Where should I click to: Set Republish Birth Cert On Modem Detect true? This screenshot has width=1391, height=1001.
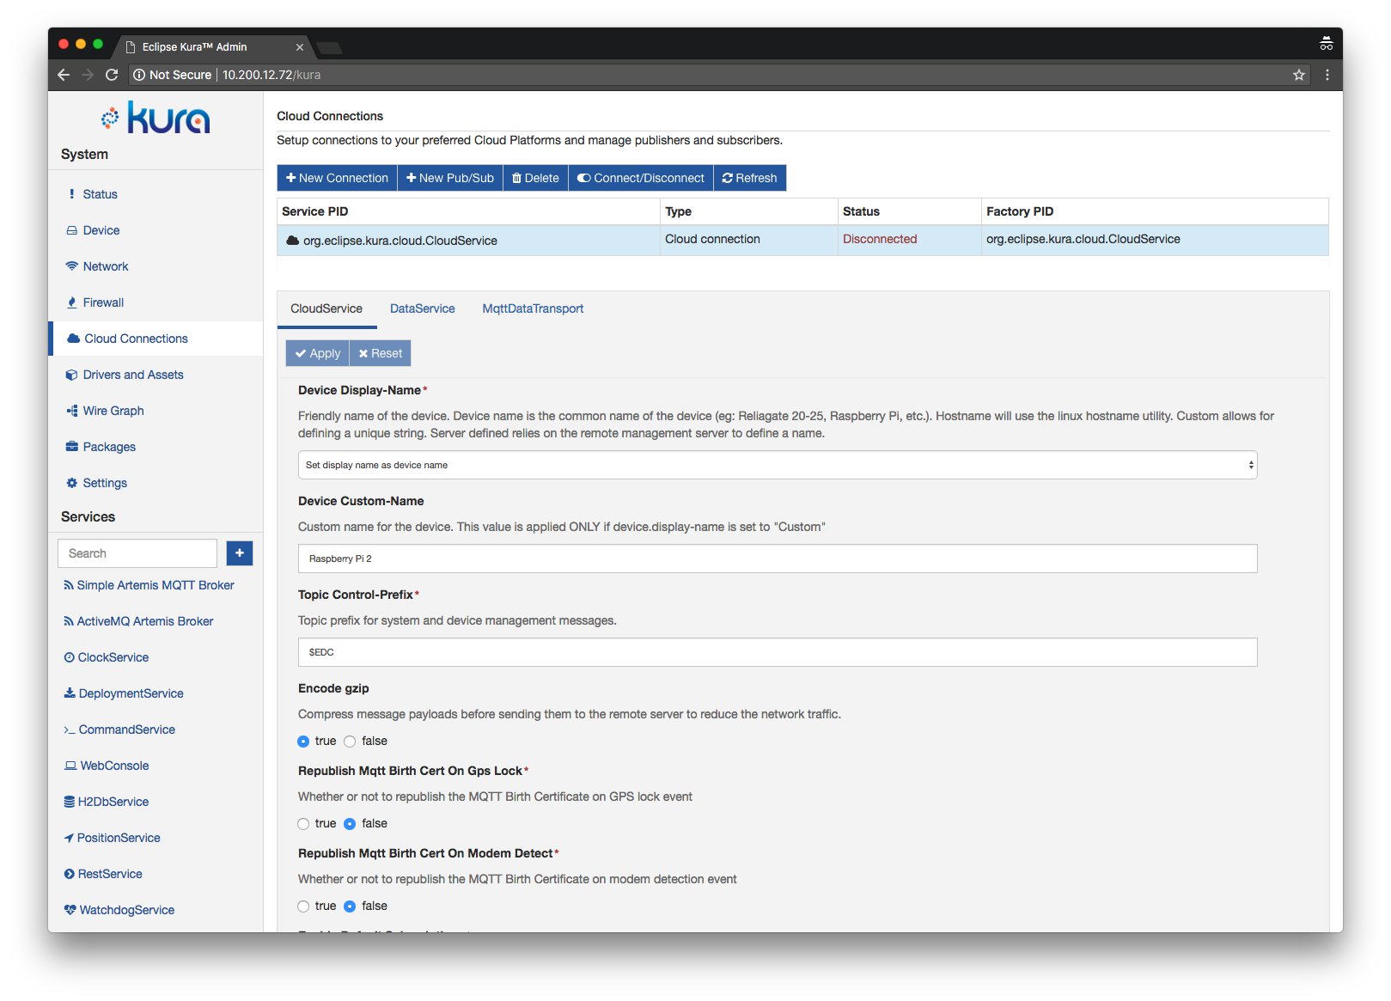[303, 906]
